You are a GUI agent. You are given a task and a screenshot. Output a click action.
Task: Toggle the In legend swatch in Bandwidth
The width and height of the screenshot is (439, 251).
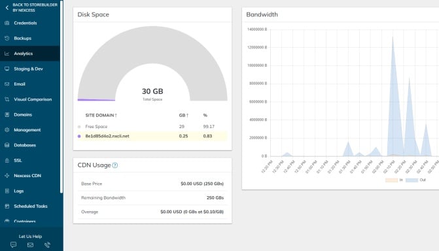pos(392,180)
